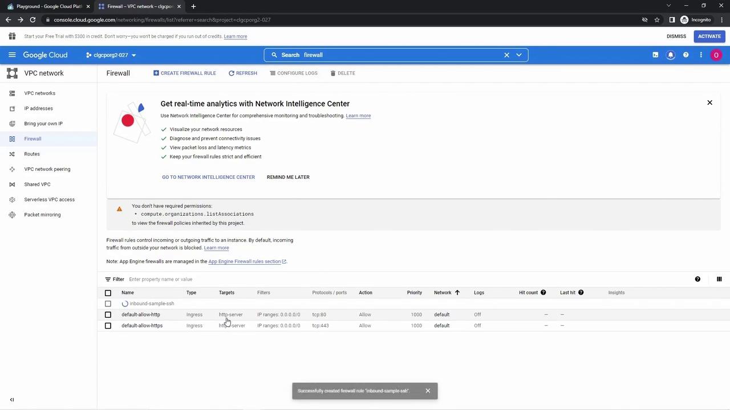Open the default-allow-https rule
This screenshot has width=730, height=410.
[142, 326]
